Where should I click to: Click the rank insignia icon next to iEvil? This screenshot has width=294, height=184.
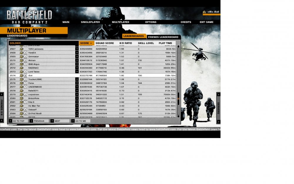21,76
